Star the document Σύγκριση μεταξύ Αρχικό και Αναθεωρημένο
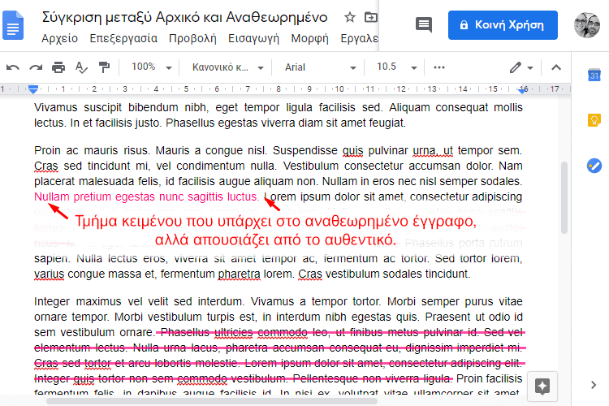Viewport: 609px width, 406px height. 349,18
